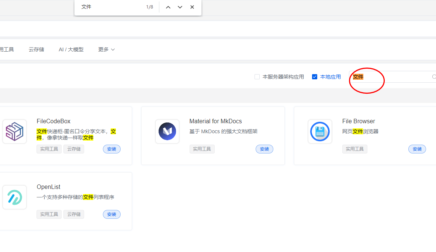Click the 1/8 match counter
This screenshot has height=252, width=436.
(x=150, y=7)
